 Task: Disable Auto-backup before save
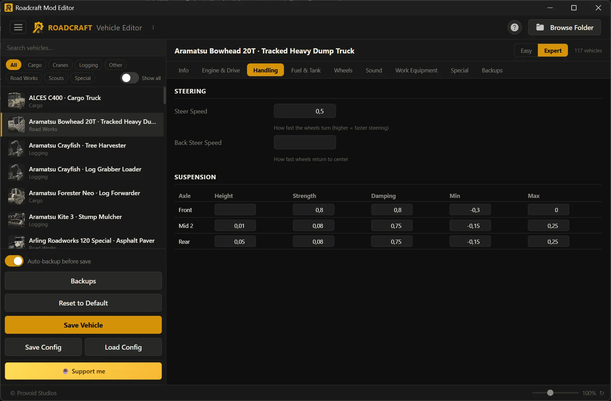click(x=14, y=261)
